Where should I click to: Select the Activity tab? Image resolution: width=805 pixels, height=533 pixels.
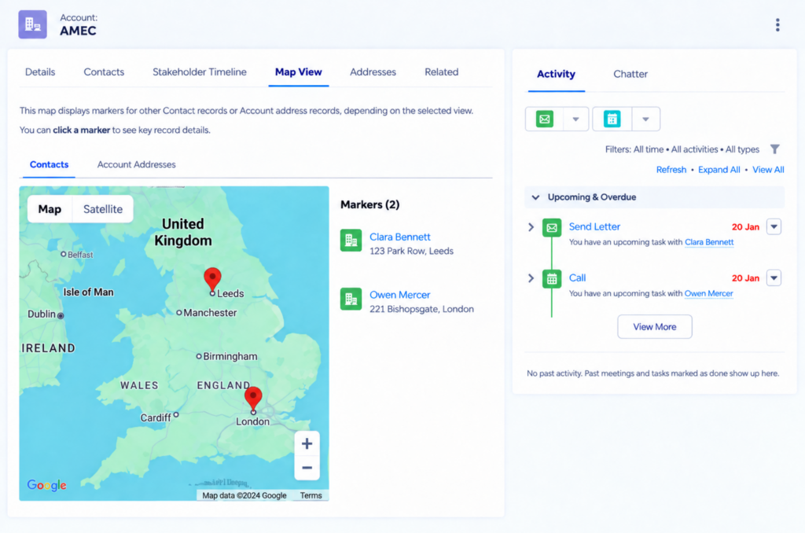pyautogui.click(x=556, y=74)
